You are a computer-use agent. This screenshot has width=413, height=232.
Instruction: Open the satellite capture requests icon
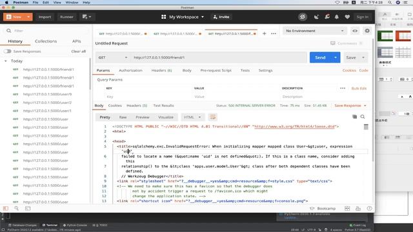click(x=316, y=17)
